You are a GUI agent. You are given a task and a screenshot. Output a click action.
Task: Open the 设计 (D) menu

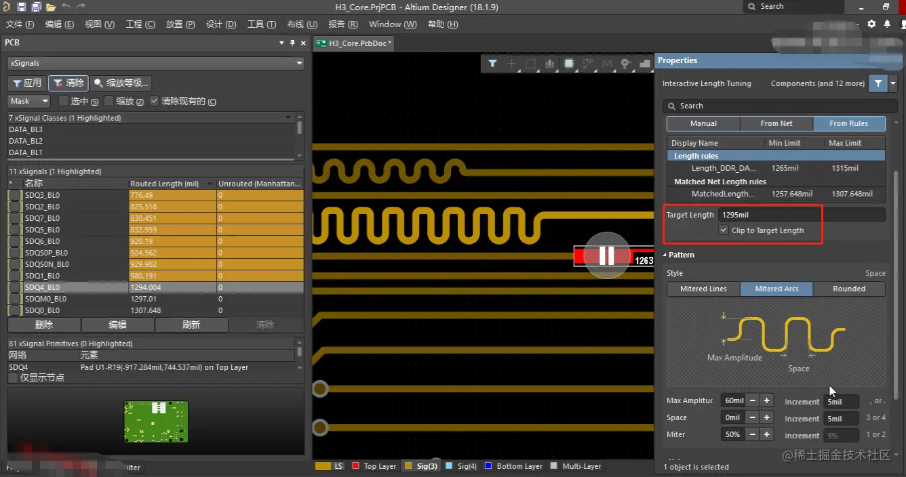221,24
